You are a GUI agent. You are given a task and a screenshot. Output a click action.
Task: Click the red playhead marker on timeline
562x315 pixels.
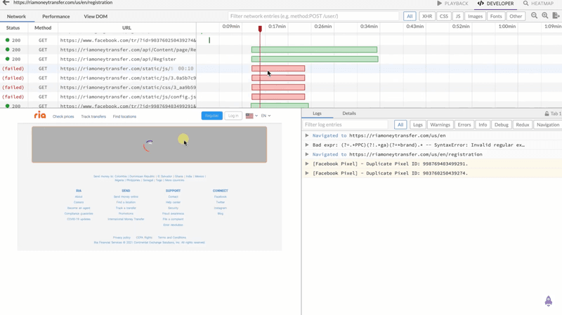point(260,28)
